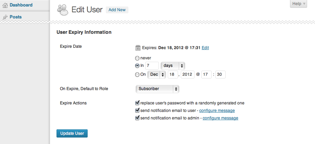Click the Dashboard home icon
This screenshot has width=315, height=144.
(5, 5)
